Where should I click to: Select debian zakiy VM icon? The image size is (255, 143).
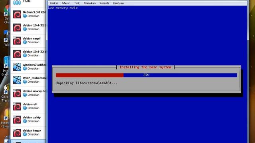[x=17, y=120]
